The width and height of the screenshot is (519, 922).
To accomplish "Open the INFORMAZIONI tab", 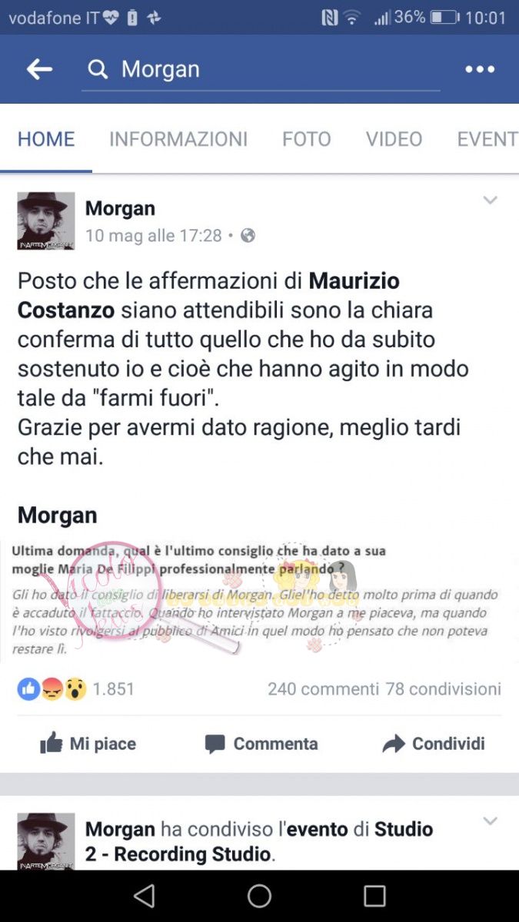I will 178,139.
